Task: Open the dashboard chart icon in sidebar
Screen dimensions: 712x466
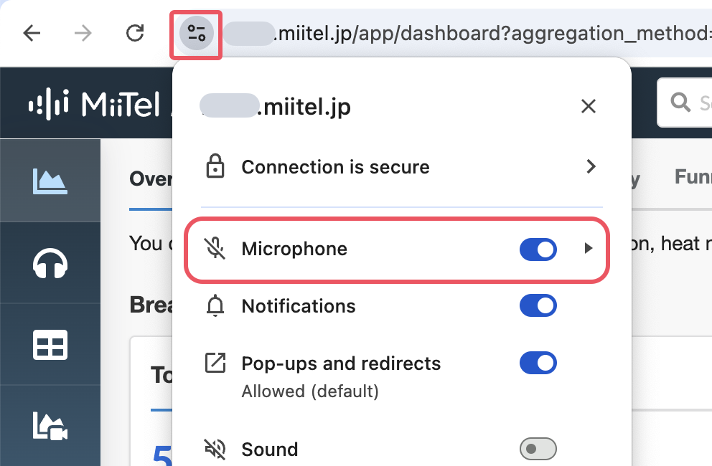Action: tap(50, 181)
